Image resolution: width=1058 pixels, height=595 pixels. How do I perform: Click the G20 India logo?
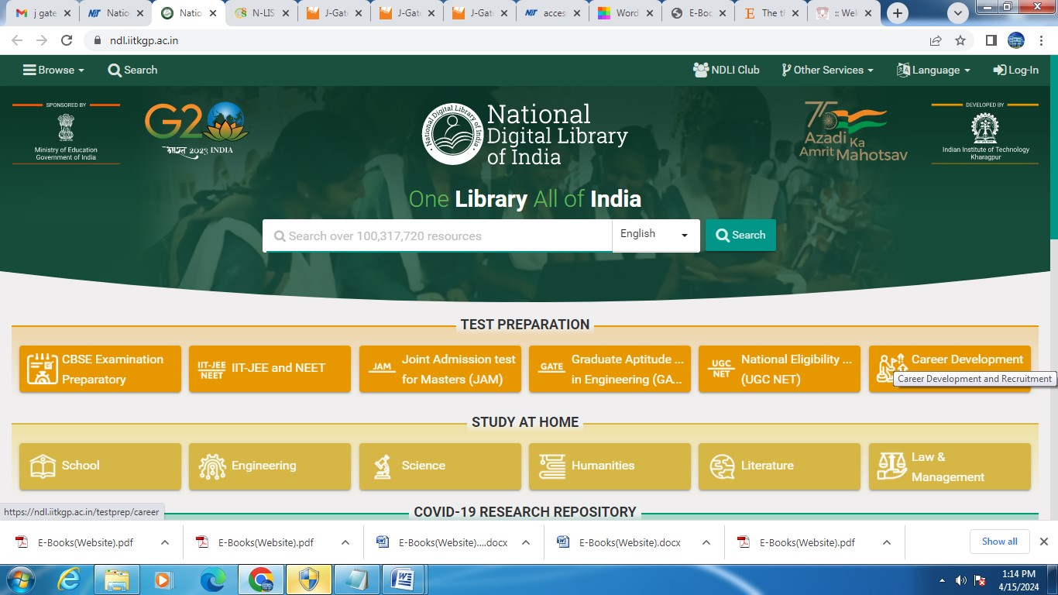[195, 130]
